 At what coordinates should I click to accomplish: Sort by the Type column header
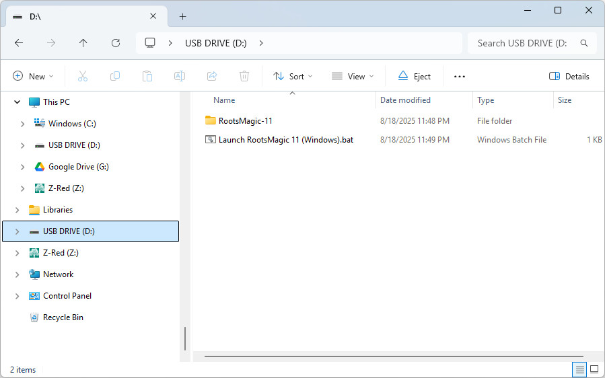click(x=485, y=100)
